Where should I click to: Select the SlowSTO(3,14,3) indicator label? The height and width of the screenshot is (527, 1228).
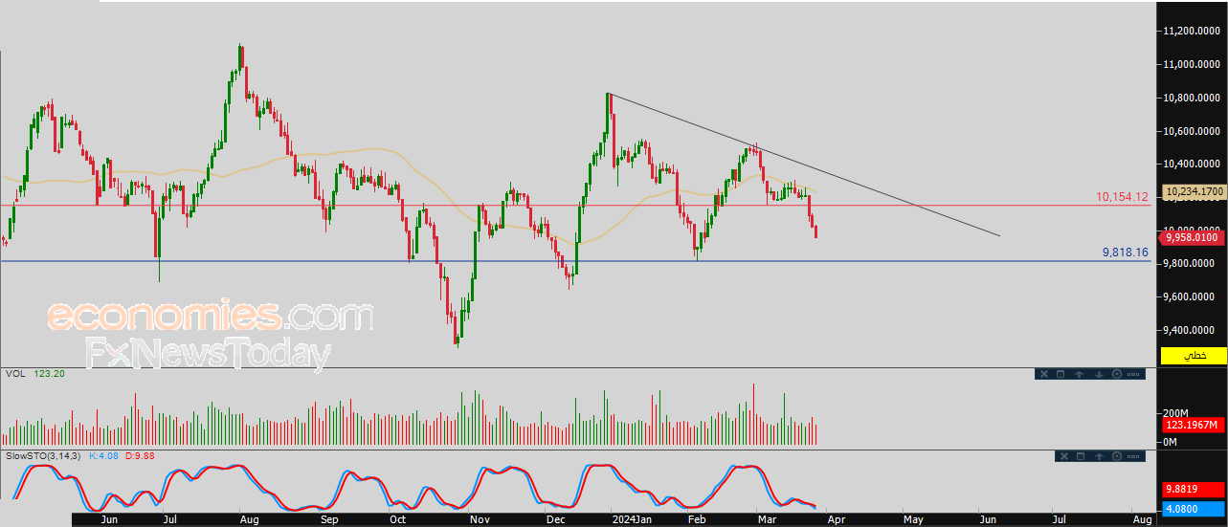coord(42,455)
